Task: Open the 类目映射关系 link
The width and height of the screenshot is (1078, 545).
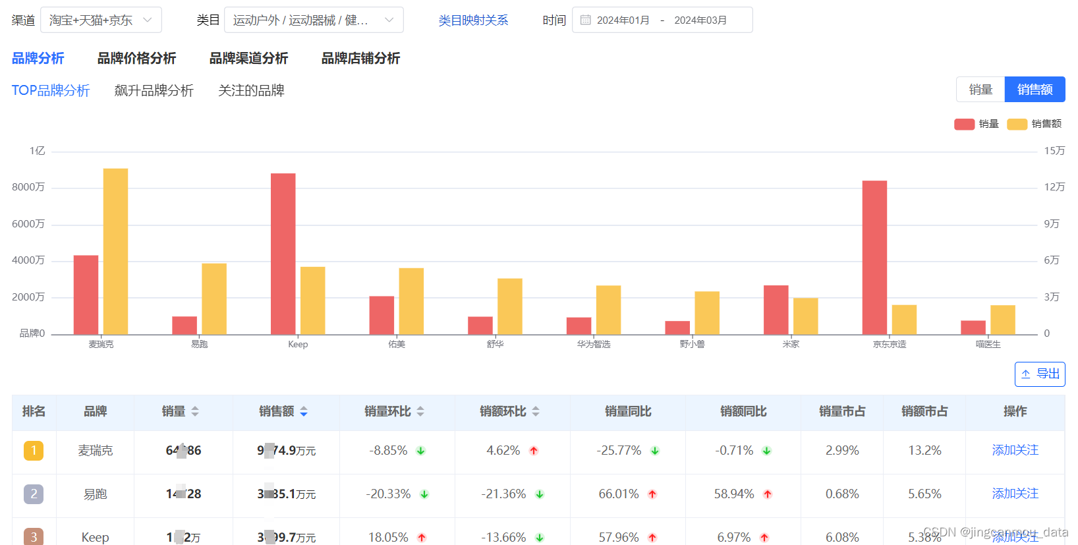Action: pyautogui.click(x=473, y=20)
